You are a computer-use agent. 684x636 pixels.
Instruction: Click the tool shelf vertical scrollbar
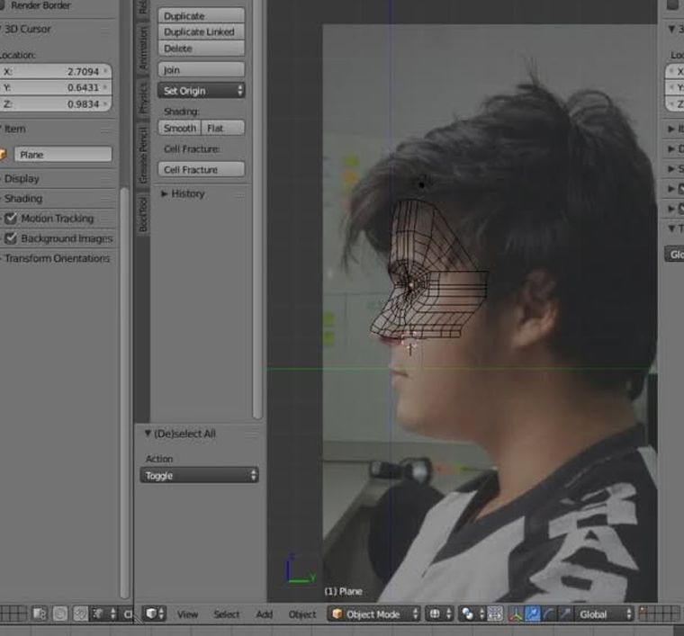pyautogui.click(x=257, y=210)
